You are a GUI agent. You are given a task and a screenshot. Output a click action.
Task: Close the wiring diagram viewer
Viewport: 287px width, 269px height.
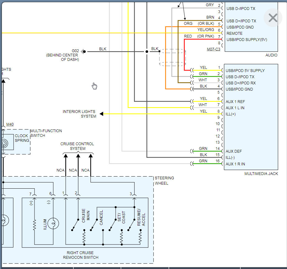273,18
